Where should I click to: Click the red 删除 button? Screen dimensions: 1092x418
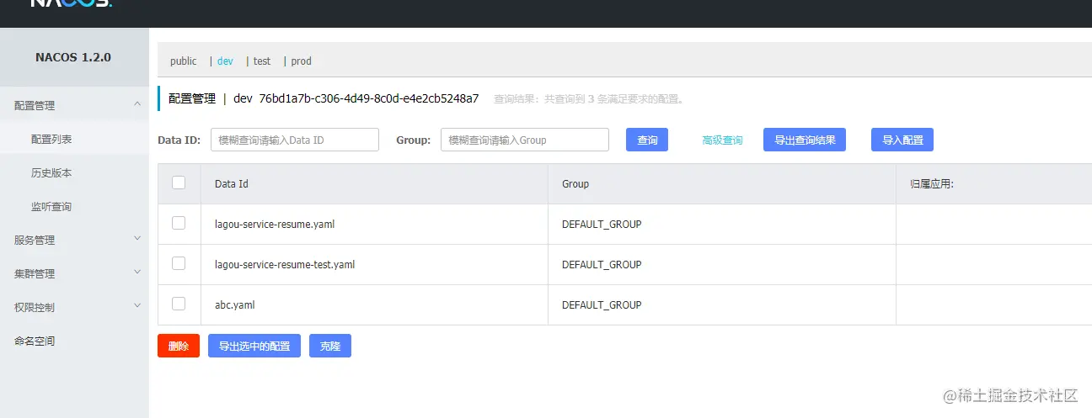click(x=179, y=346)
